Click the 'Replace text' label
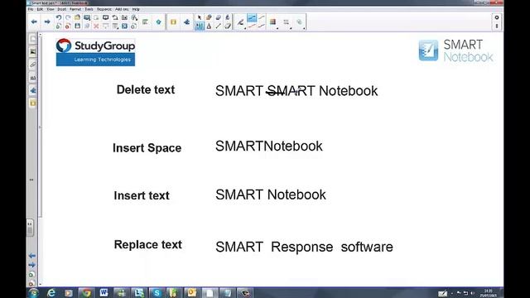 coord(148,245)
